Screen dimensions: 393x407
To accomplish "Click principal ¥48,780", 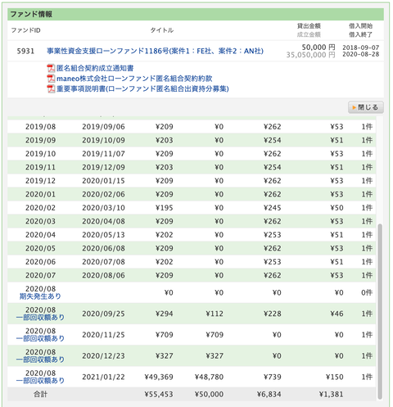I will click(x=209, y=377).
